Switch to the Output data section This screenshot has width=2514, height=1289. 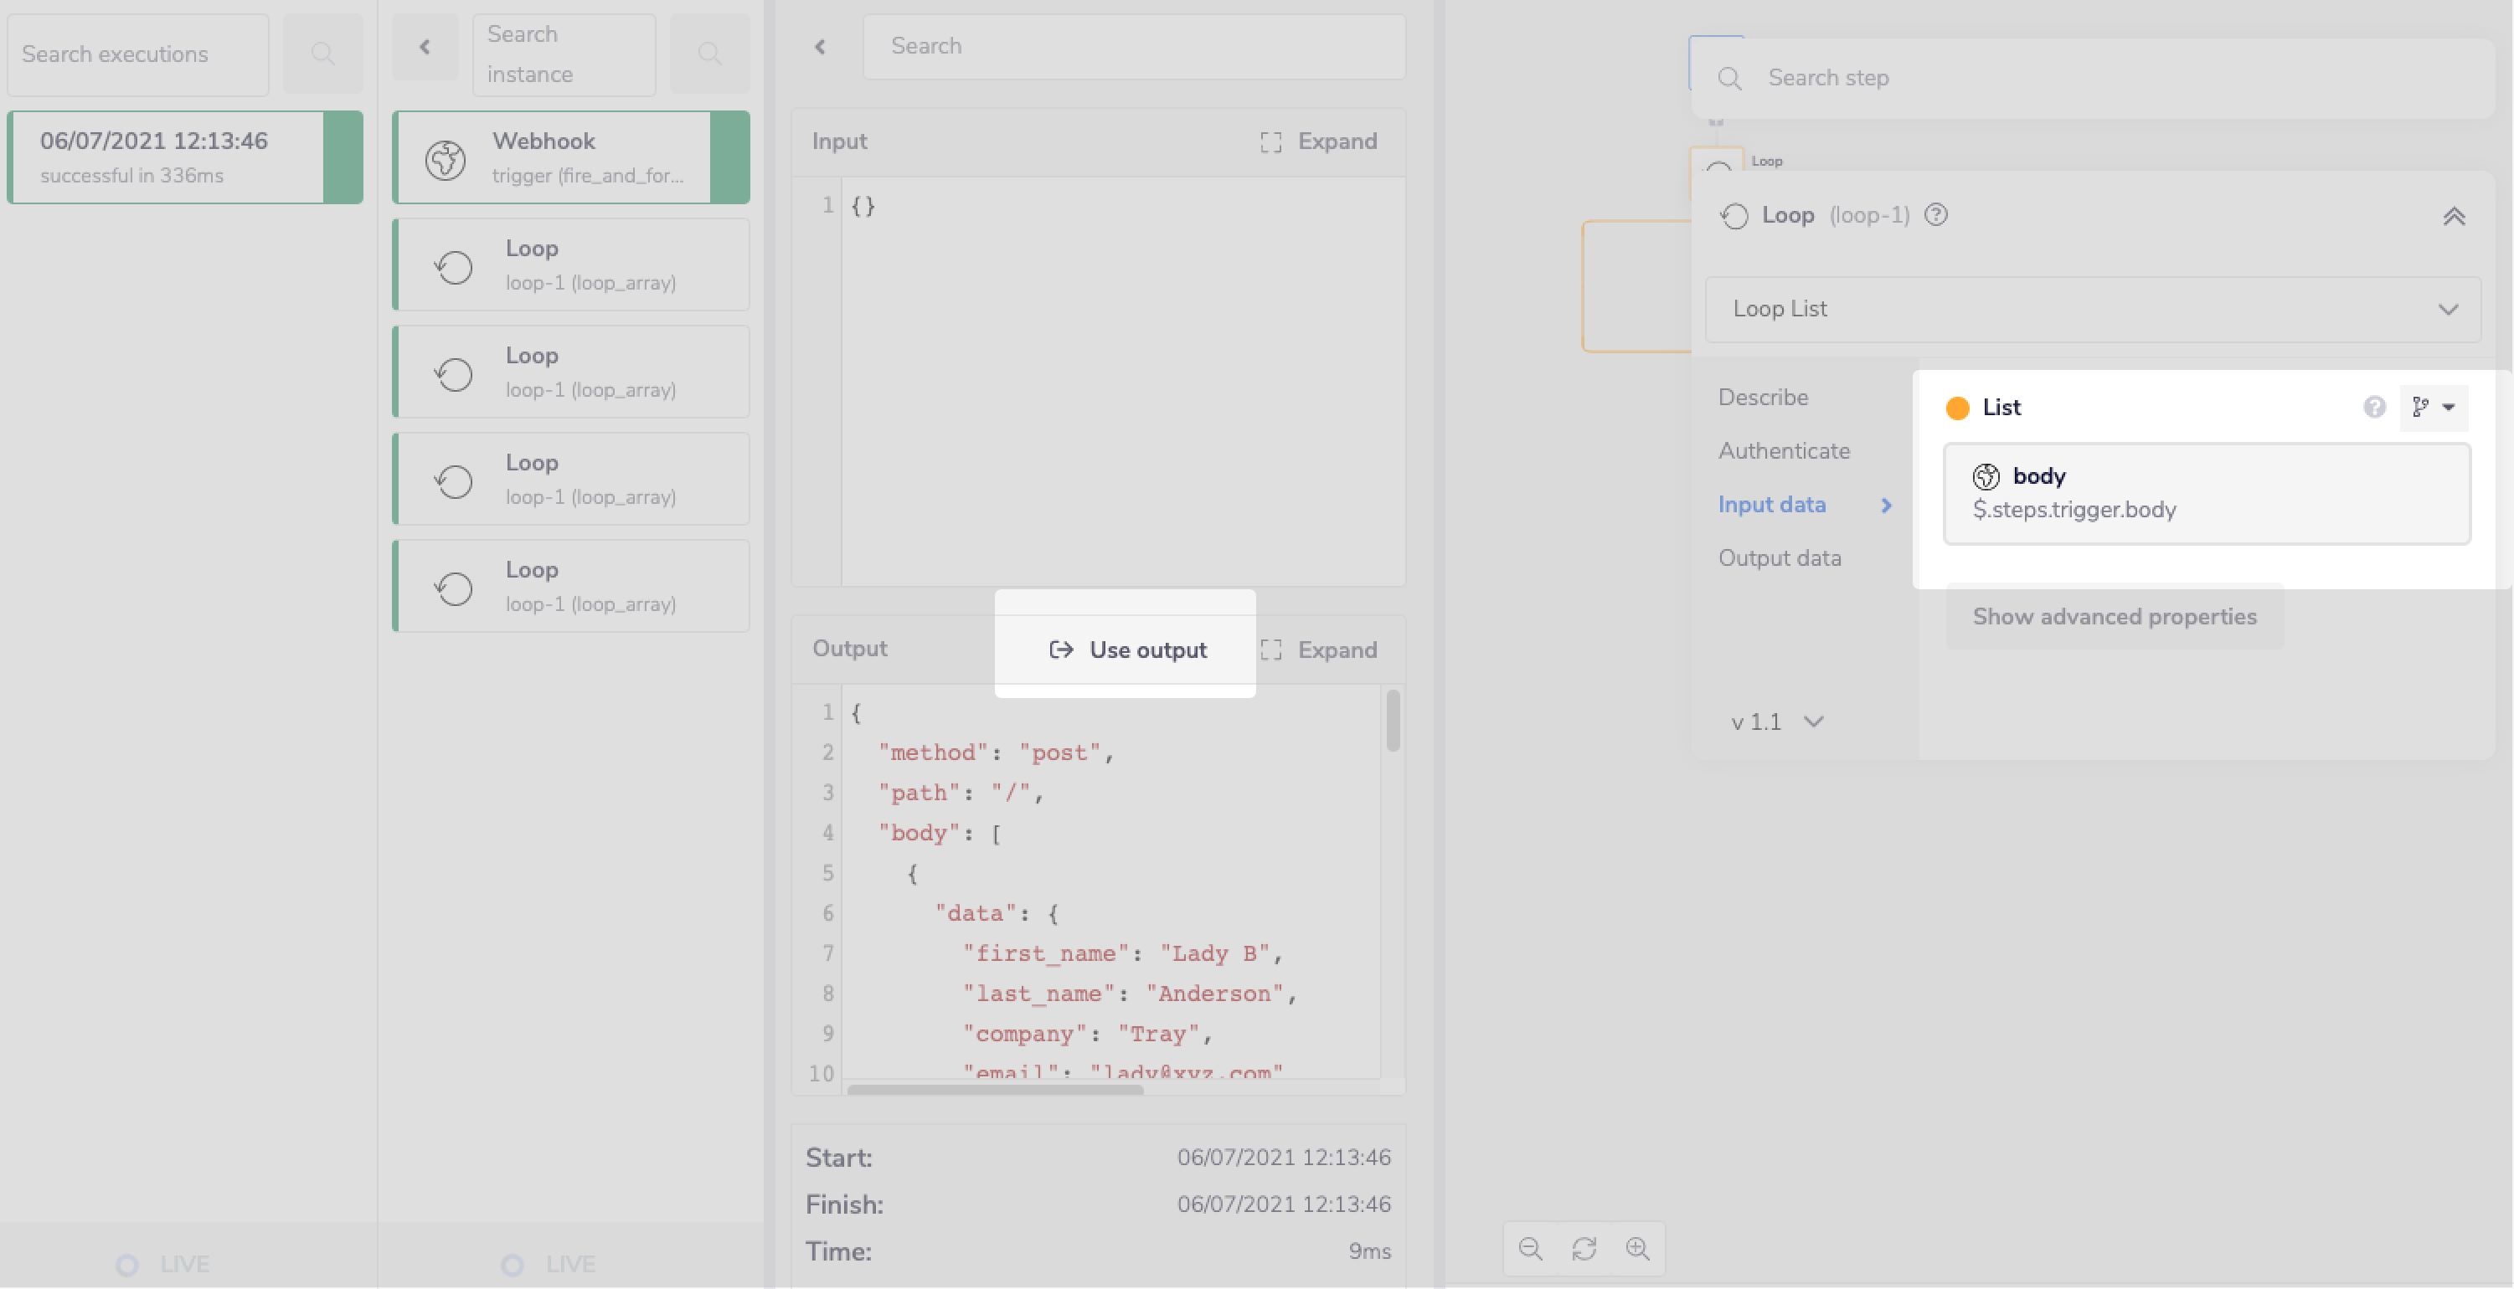[x=1779, y=557]
